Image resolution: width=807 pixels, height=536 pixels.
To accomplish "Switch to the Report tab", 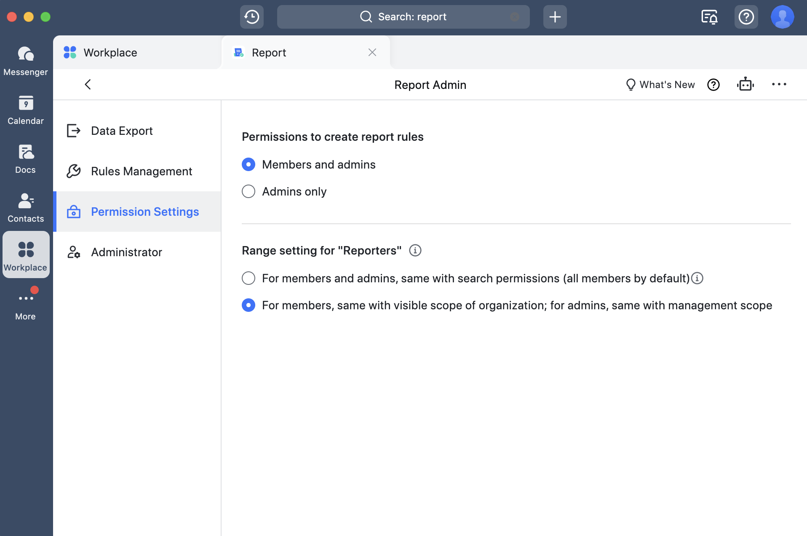I will pos(269,52).
